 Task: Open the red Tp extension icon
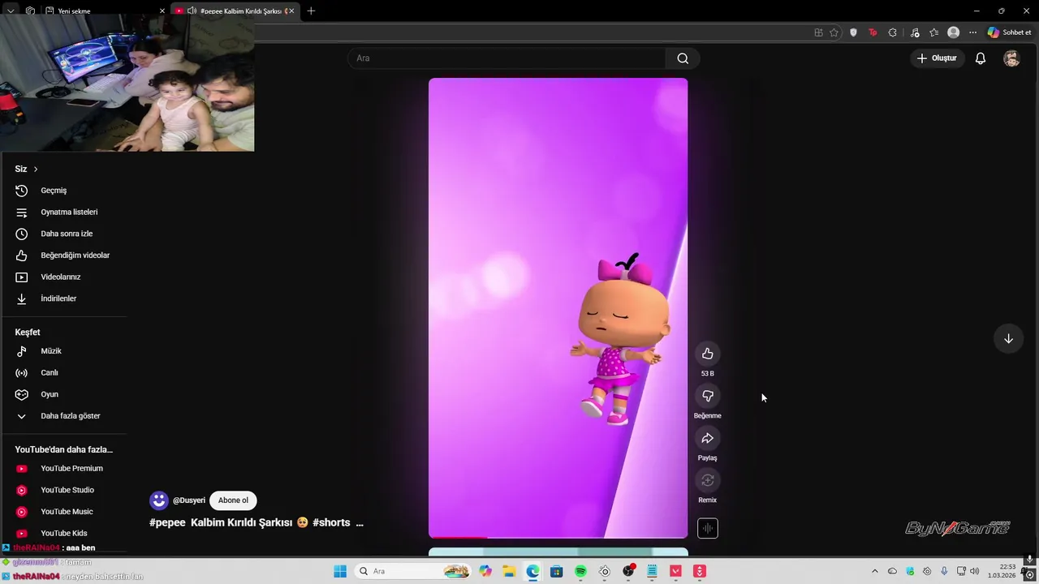(x=873, y=32)
